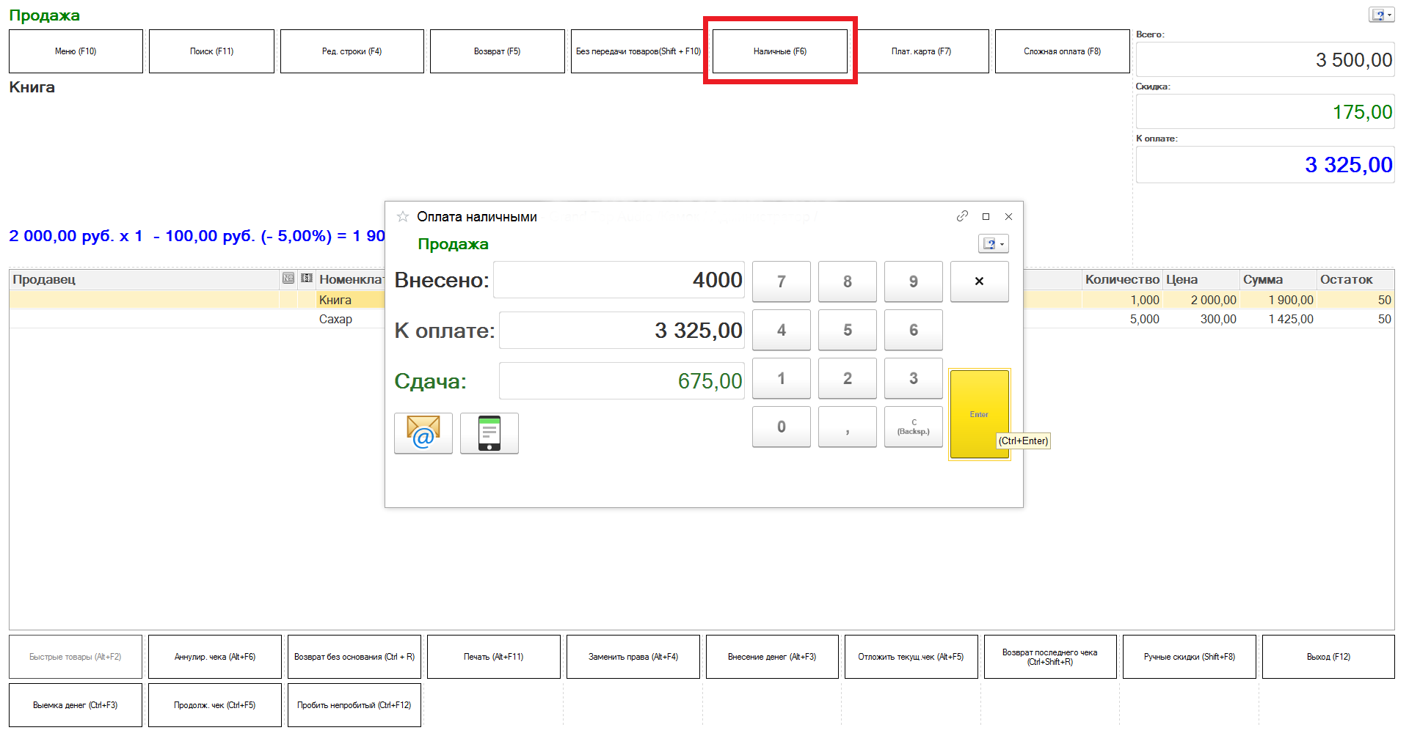Viewport: 1409px width, 733px height.
Task: Click Аннулир. чека (Alt+F6)
Action: click(x=215, y=657)
